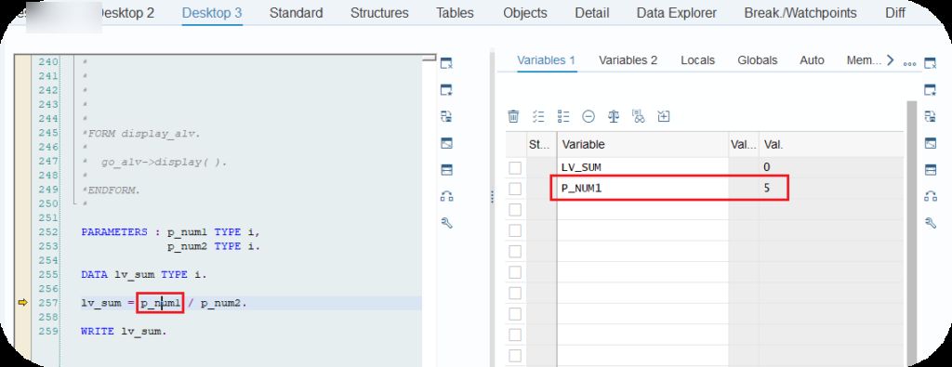Image resolution: width=952 pixels, height=367 pixels.
Task: Open the Globals tab
Action: [x=757, y=60]
